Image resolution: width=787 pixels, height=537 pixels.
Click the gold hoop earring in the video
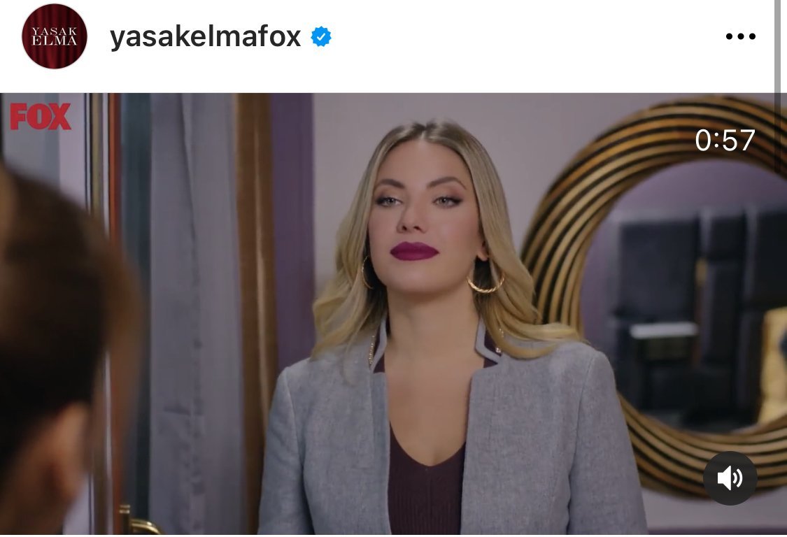pyautogui.click(x=486, y=281)
